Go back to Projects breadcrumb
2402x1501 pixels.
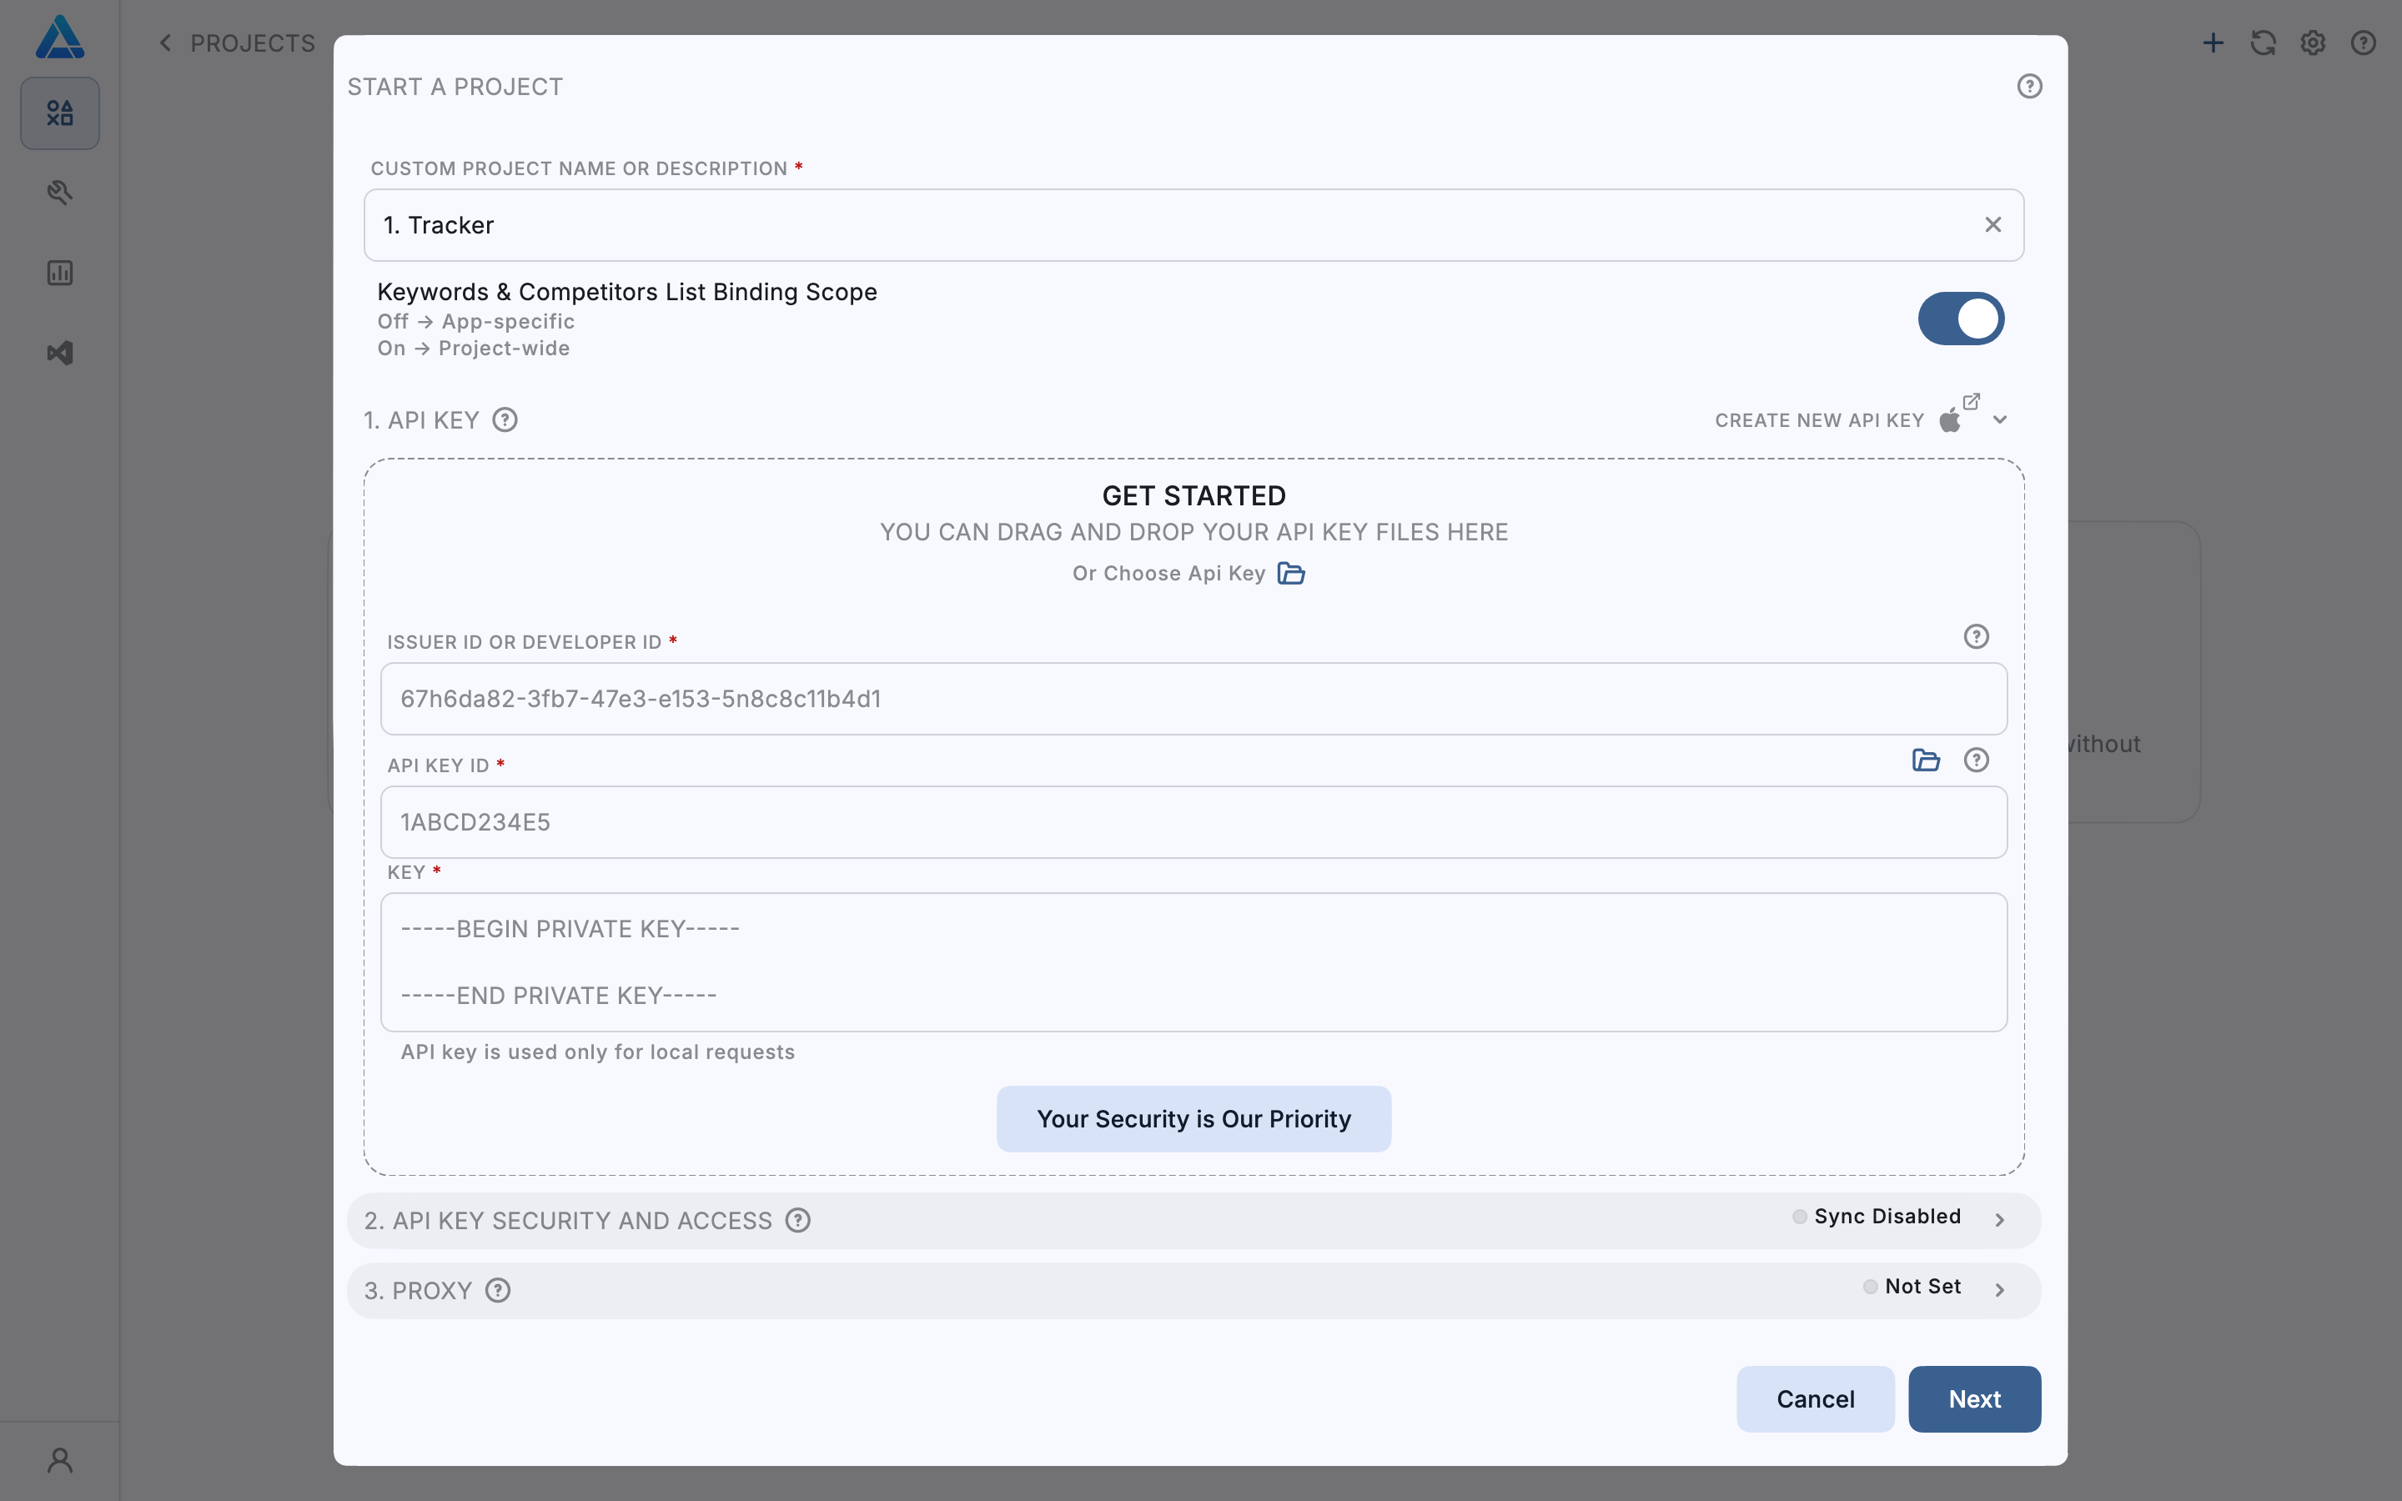coord(237,43)
